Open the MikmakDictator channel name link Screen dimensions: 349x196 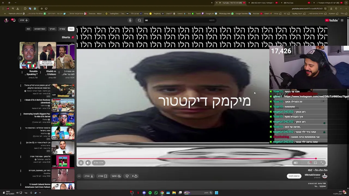click(x=312, y=175)
